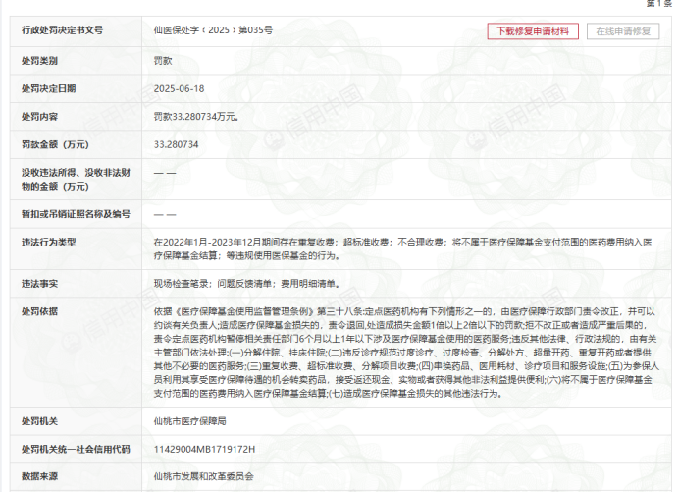
Task: Click the 处罚机关统一社会信用代码 label
Action: [x=76, y=449]
